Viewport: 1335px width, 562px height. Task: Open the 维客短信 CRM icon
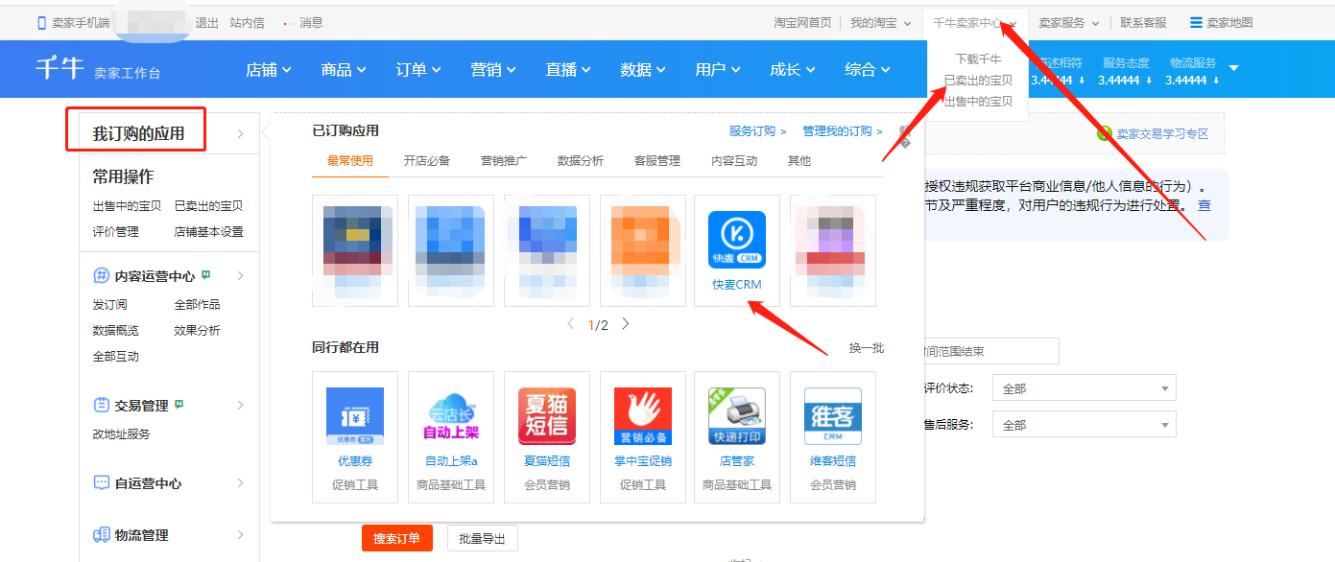coord(833,416)
